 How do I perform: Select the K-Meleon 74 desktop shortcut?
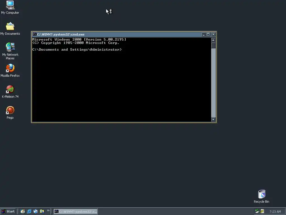click(10, 92)
